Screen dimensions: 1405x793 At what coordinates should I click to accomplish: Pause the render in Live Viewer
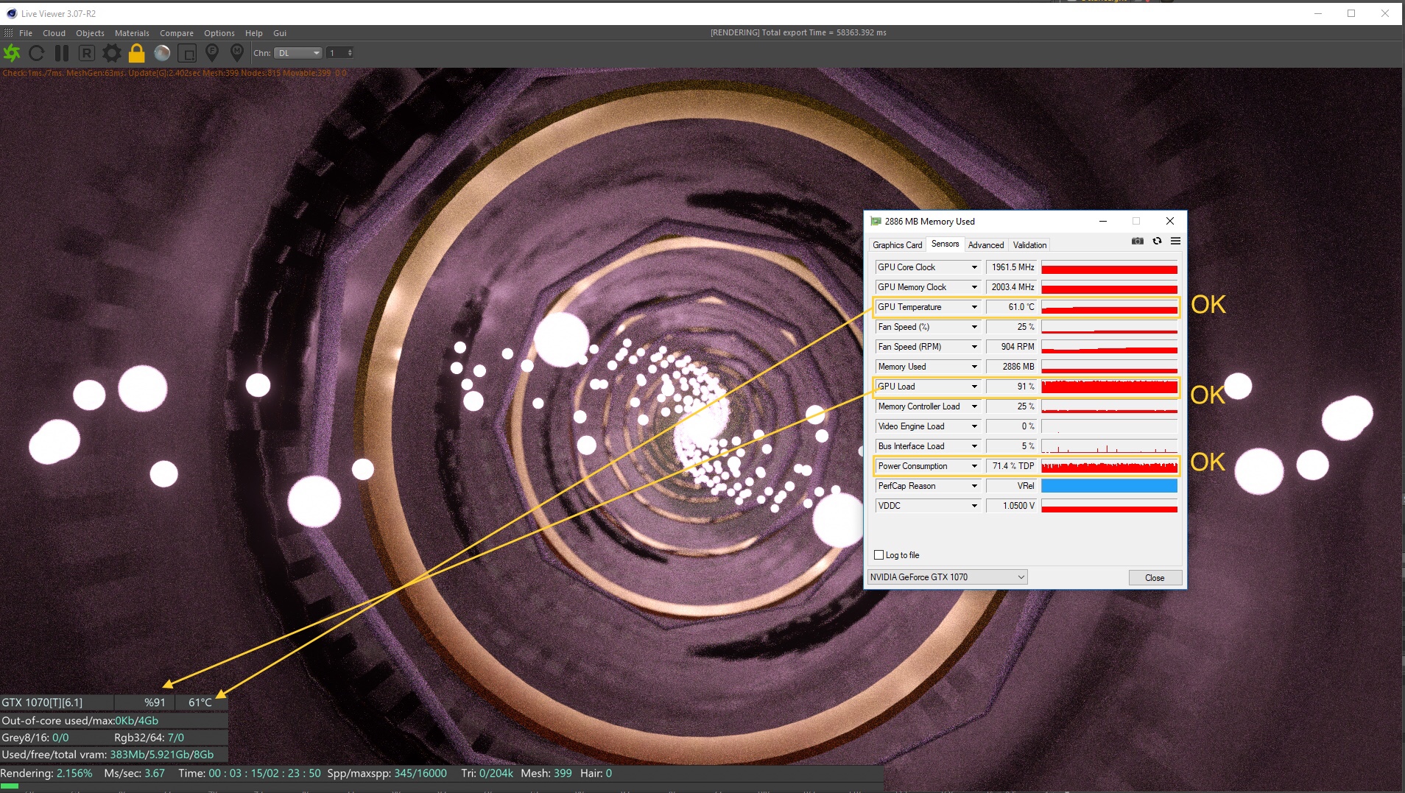pyautogui.click(x=62, y=53)
